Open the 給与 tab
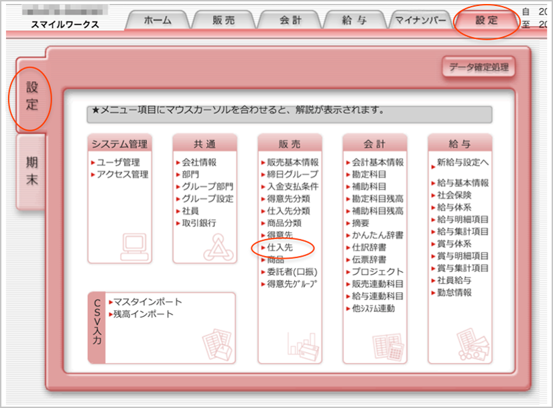 [355, 21]
